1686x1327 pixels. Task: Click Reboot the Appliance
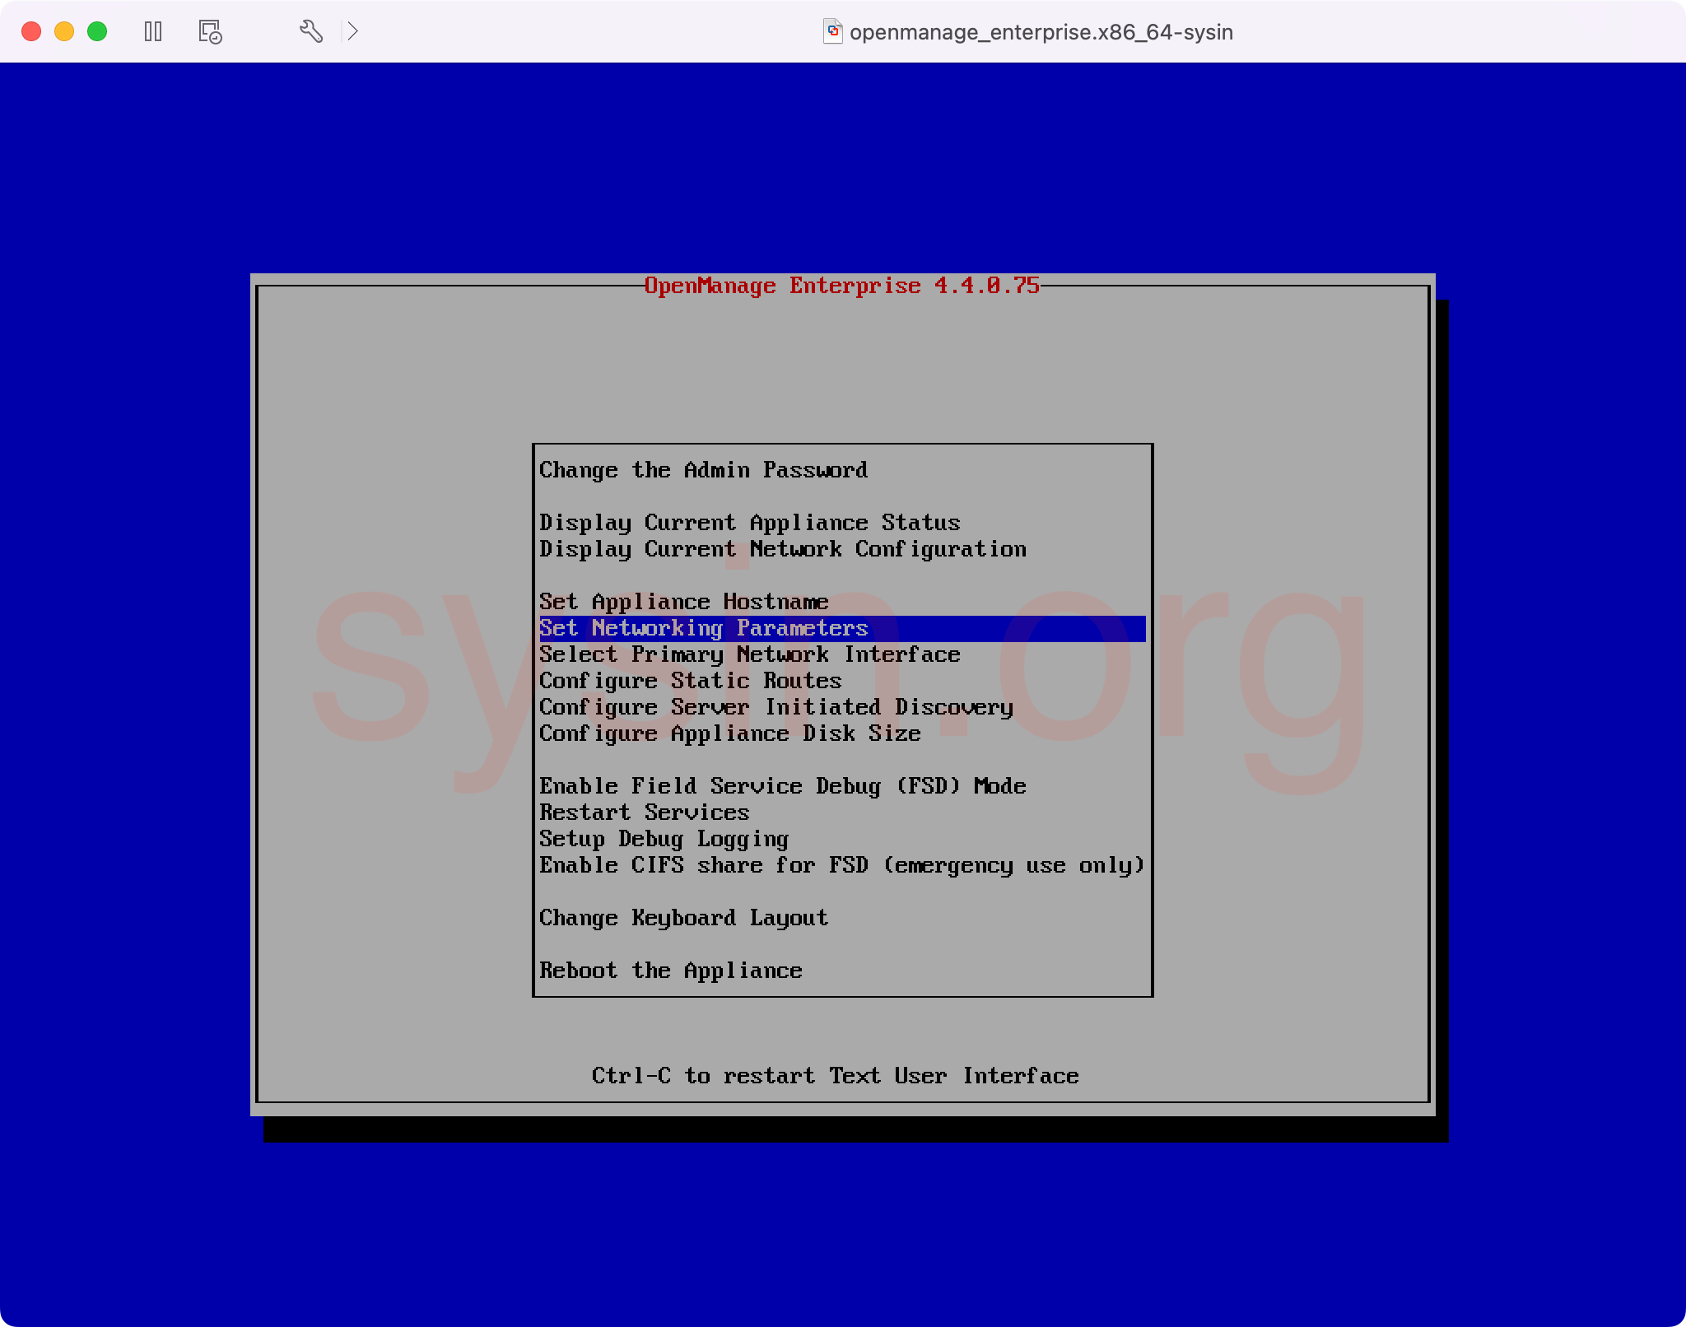(670, 971)
